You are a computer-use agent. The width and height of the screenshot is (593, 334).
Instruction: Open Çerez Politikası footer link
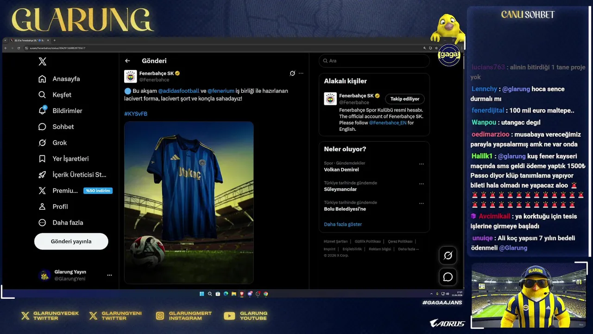point(400,241)
